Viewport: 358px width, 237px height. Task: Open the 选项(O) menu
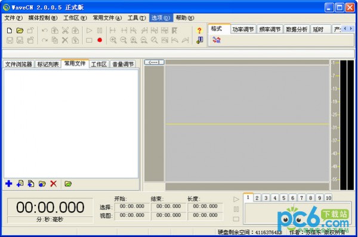[161, 18]
